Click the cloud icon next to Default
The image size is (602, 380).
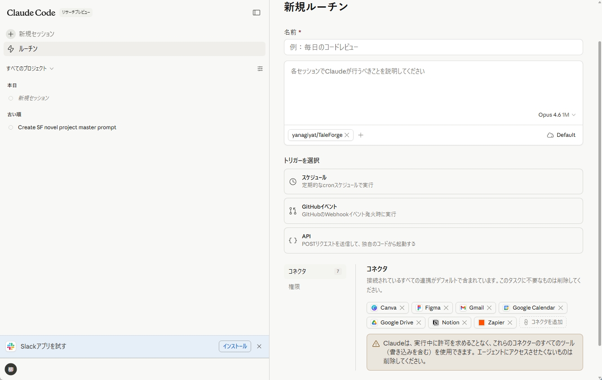coord(549,135)
